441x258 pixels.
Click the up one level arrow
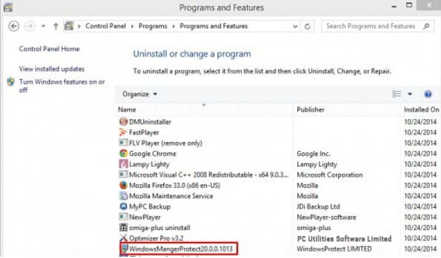56,26
